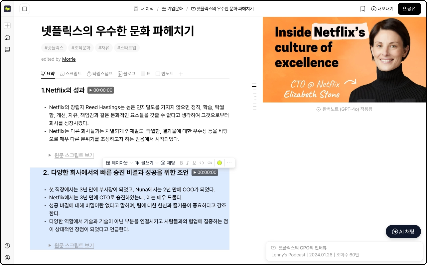Play timestamp 00:00:00 beside section 2 heading
The height and width of the screenshot is (265, 427).
pyautogui.click(x=205, y=172)
